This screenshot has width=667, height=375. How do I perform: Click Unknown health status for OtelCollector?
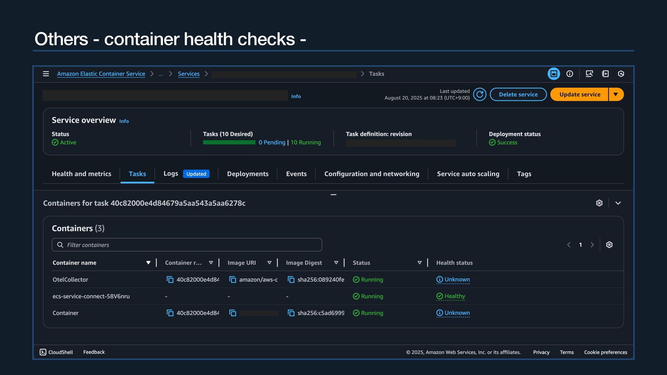tap(453, 280)
